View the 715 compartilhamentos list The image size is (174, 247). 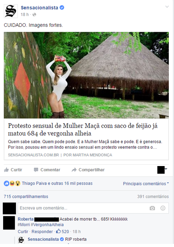pyautogui.click(x=26, y=196)
